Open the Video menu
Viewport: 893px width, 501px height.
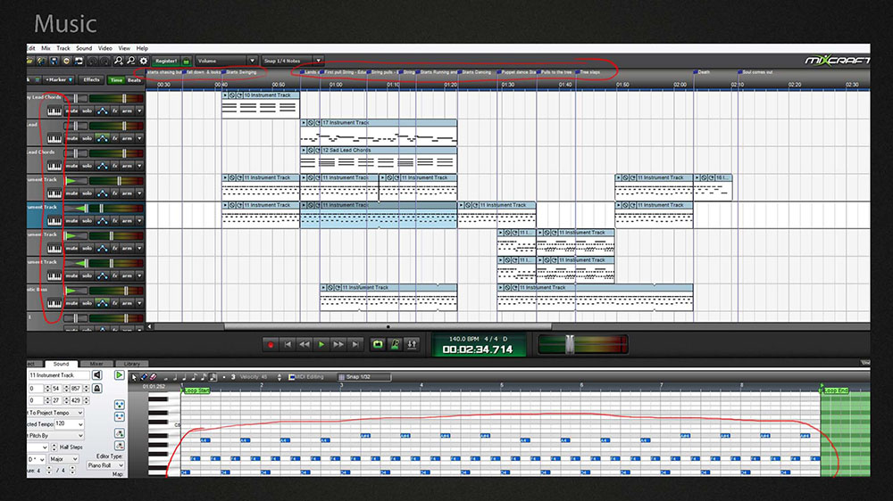click(104, 48)
